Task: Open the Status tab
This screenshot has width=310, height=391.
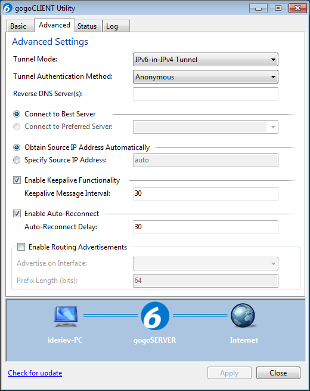Action: 88,26
